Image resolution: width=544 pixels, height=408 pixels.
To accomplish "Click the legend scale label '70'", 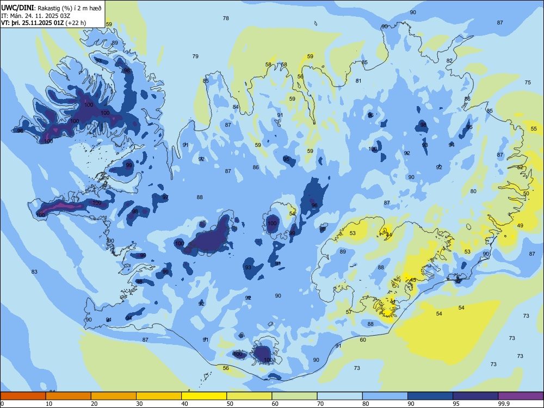I will 320,404.
